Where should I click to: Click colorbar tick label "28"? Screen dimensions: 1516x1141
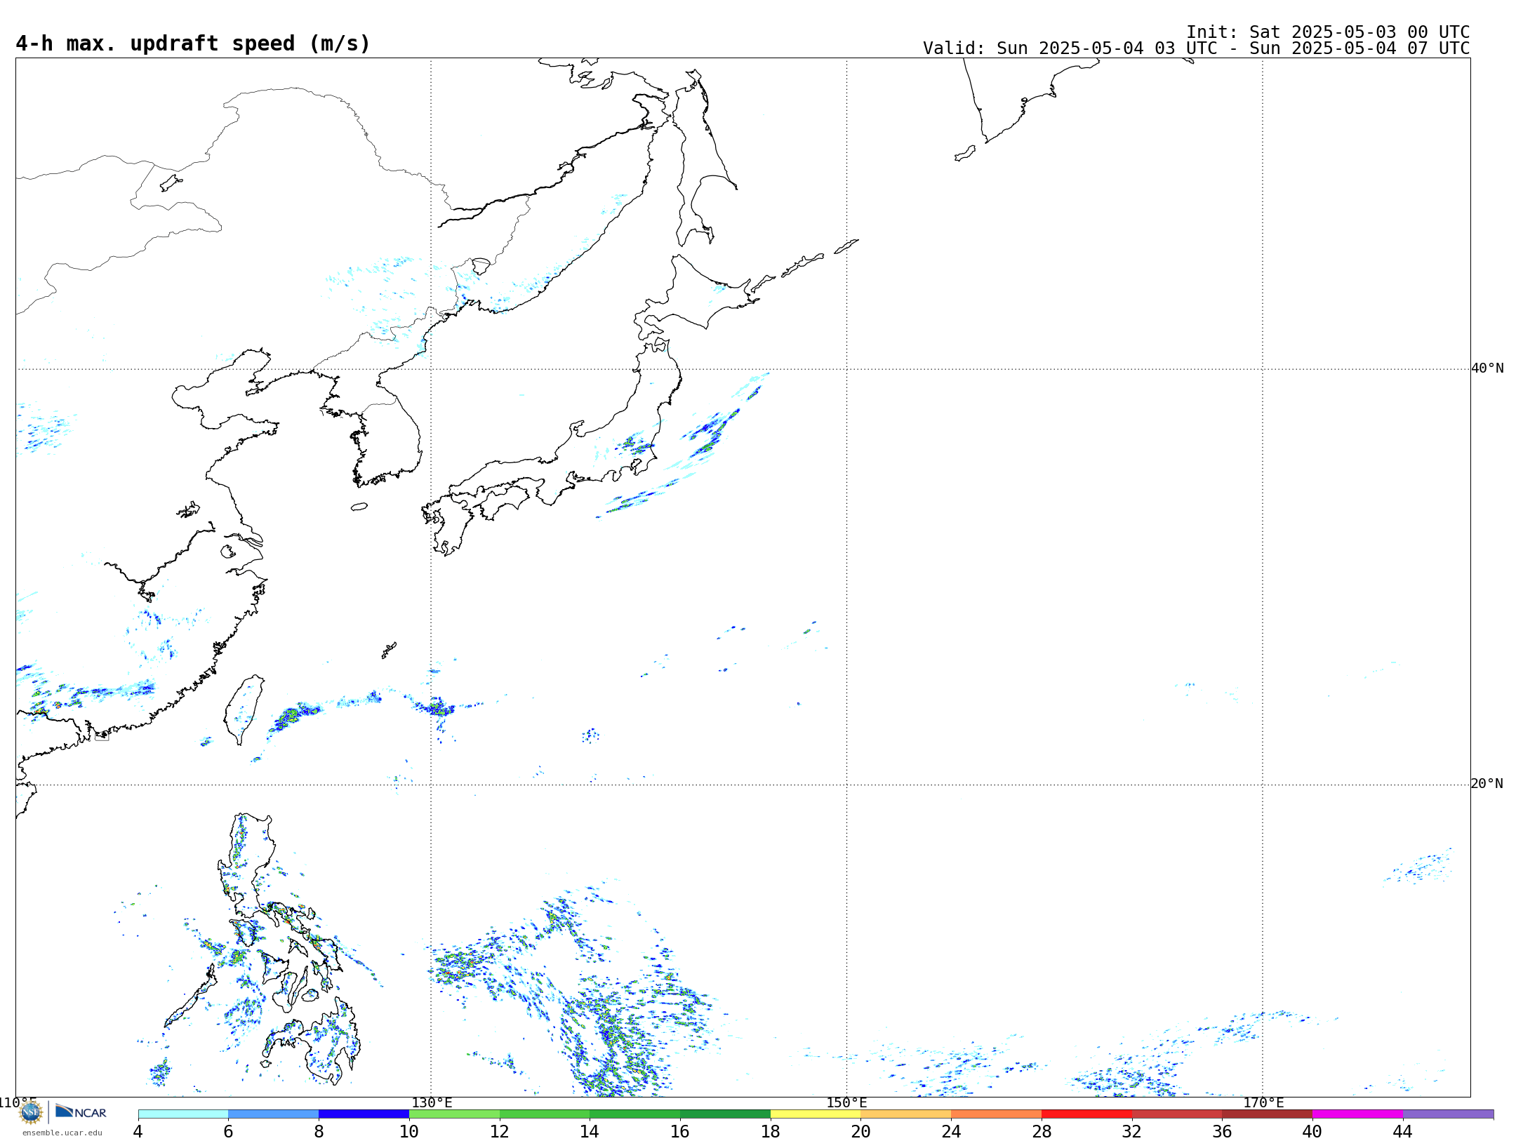(1042, 1131)
